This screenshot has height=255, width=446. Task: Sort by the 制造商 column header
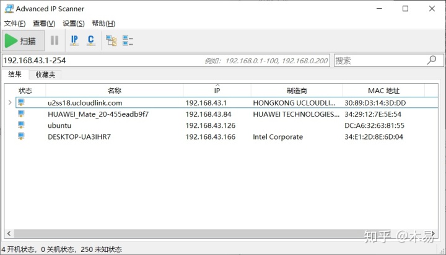coord(297,91)
